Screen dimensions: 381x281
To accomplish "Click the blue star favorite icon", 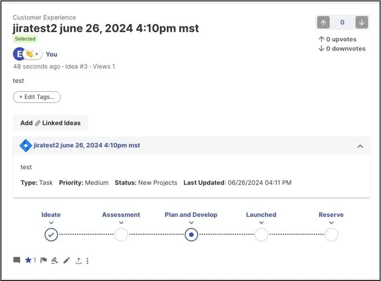I will (28, 261).
